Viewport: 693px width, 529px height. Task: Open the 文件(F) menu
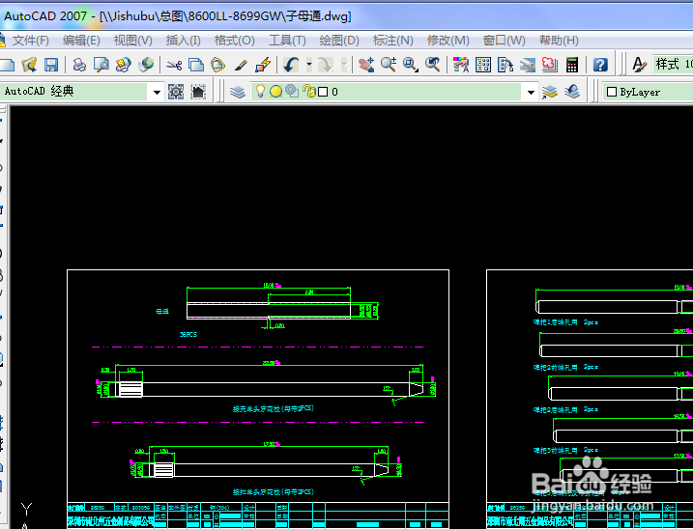click(x=30, y=41)
